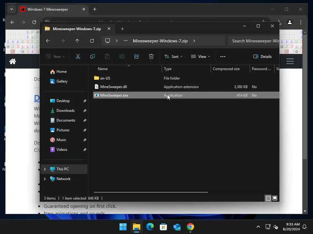313x234 pixels.
Task: Select the Windows 7 Minesweeper Chrome tab
Action: pyautogui.click(x=53, y=9)
